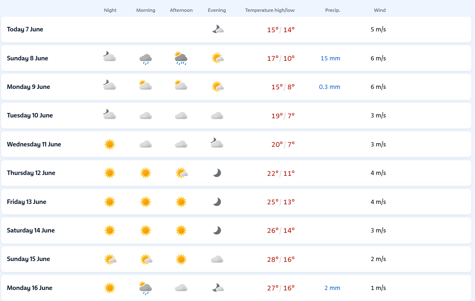Click Thursday 12 June evening moon icon
The height and width of the screenshot is (301, 475).
tap(217, 173)
